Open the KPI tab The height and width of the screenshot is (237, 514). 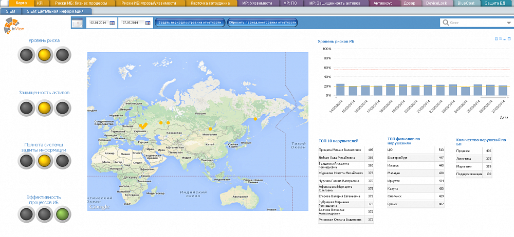[40, 3]
